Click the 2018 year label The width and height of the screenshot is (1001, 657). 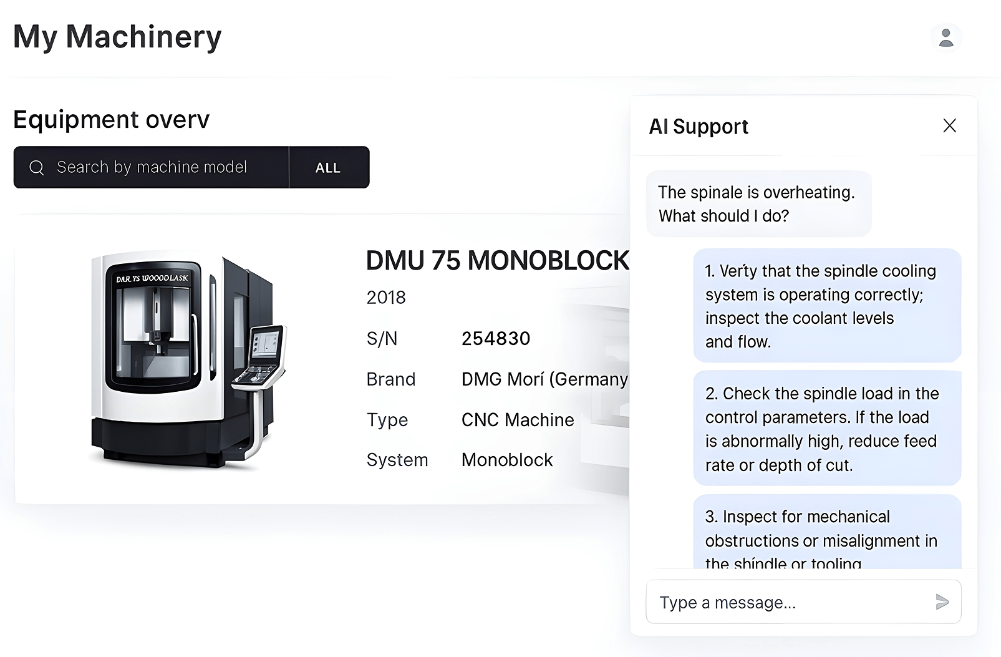[x=385, y=297]
